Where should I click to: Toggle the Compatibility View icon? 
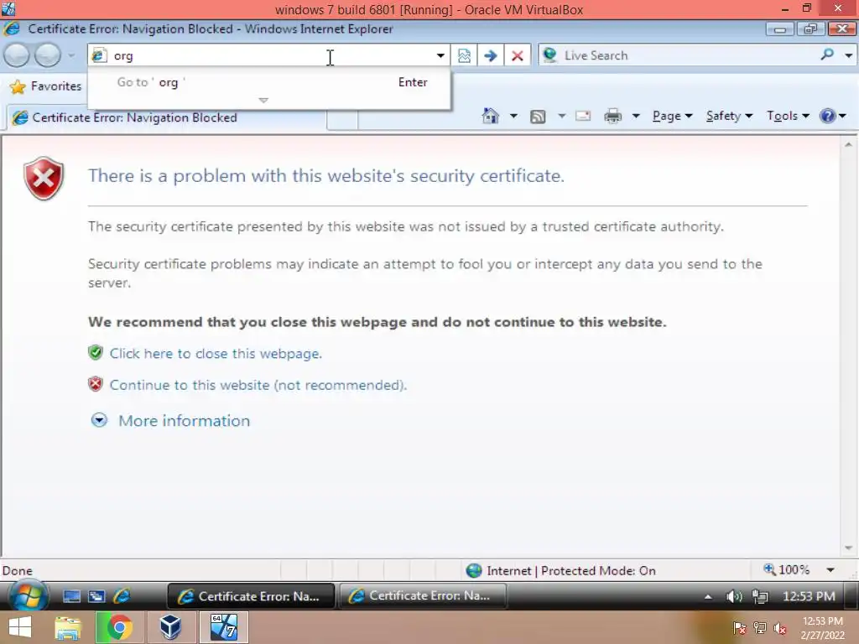pos(464,55)
